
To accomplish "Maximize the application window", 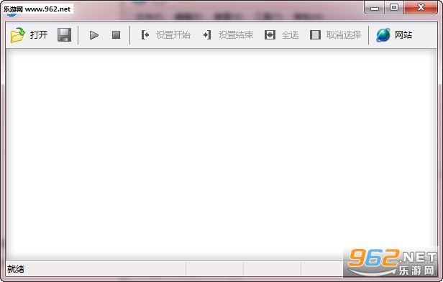I will pos(394,7).
